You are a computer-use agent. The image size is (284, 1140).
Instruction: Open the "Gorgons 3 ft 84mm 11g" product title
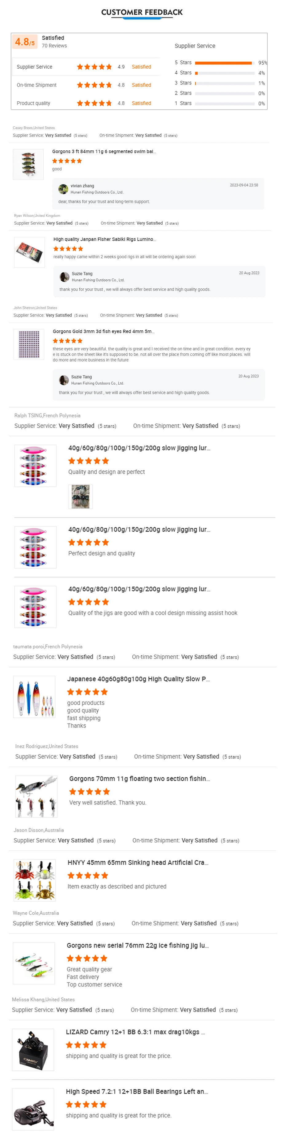(104, 151)
